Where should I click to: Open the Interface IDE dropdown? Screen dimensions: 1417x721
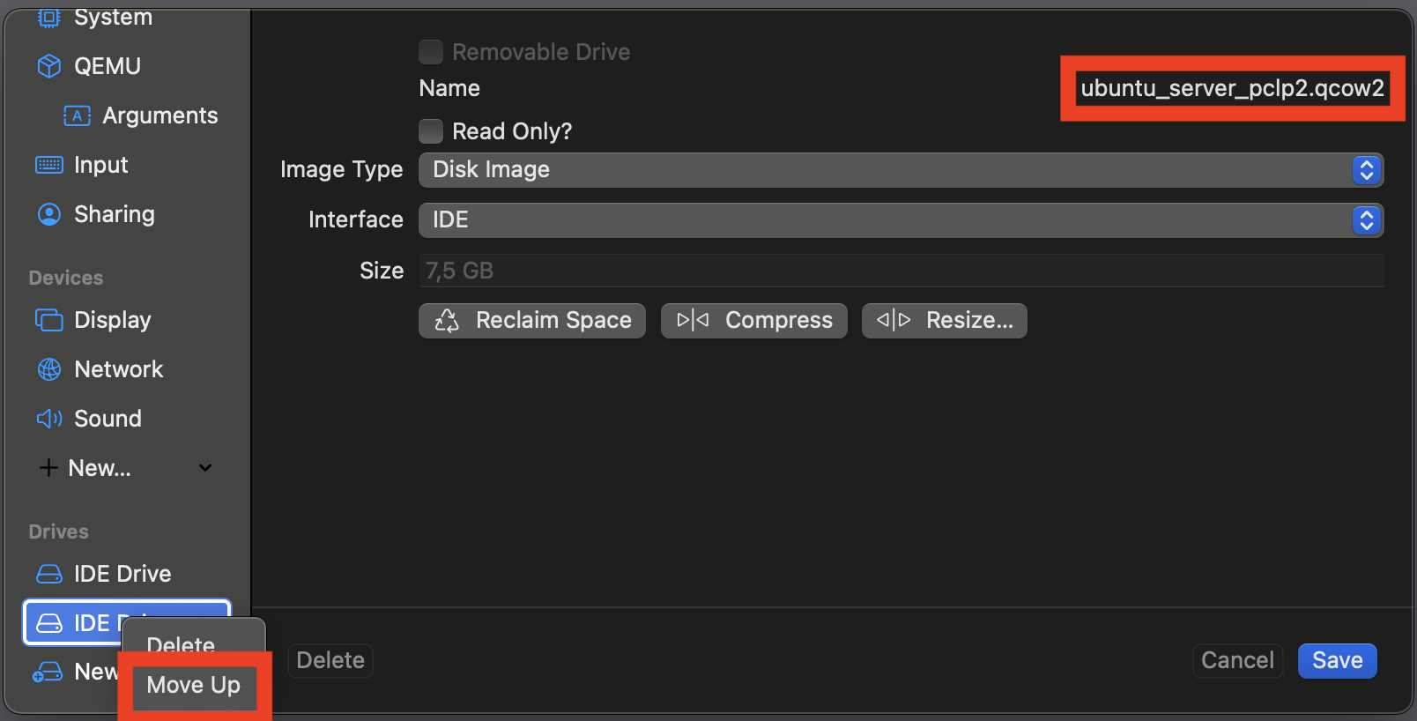[x=901, y=220]
